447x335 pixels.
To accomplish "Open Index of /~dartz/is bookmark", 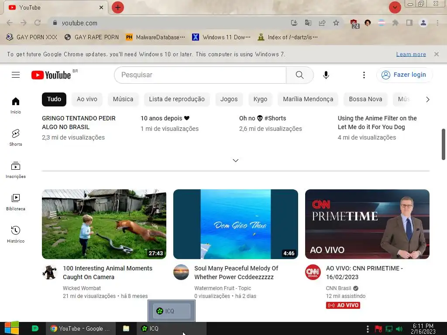I will (288, 37).
